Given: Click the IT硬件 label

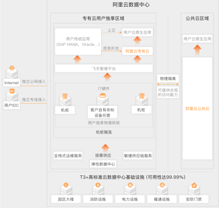Looking at the screenshot, I should tap(104, 89).
